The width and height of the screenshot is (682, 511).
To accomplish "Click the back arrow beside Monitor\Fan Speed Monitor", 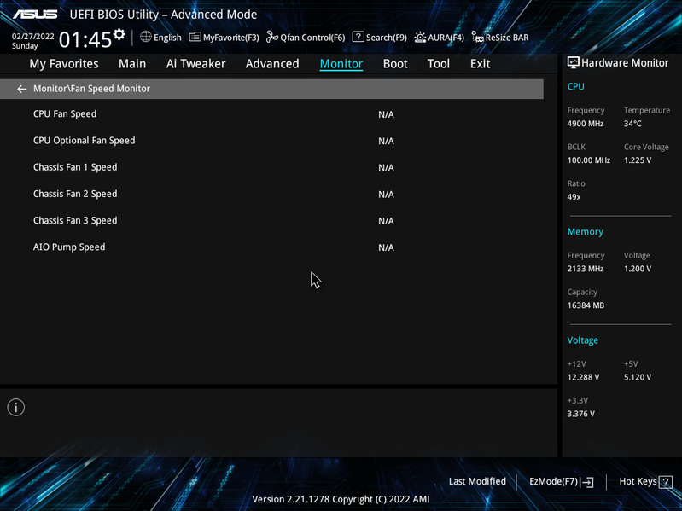I will 21,89.
